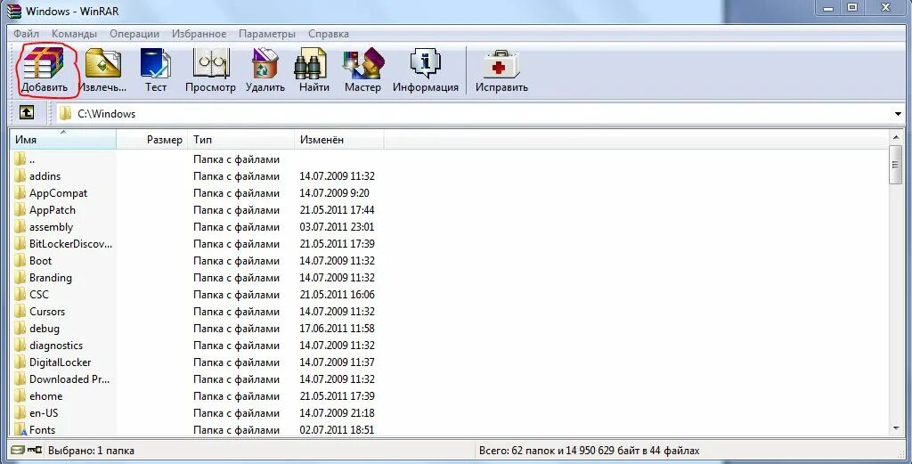
Task: Select the diagnostics folder name
Action: click(56, 345)
